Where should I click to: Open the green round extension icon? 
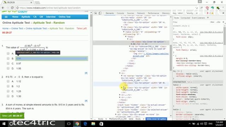coord(213,8)
